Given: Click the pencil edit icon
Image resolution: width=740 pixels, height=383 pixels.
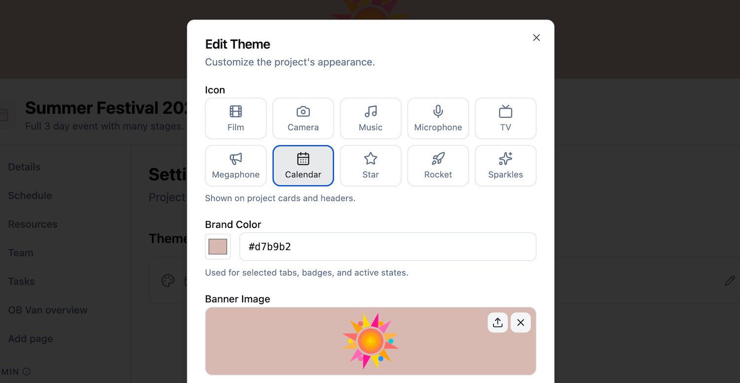Looking at the screenshot, I should pos(730,281).
